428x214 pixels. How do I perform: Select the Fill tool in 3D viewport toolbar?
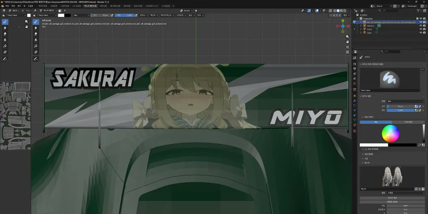click(x=36, y=46)
